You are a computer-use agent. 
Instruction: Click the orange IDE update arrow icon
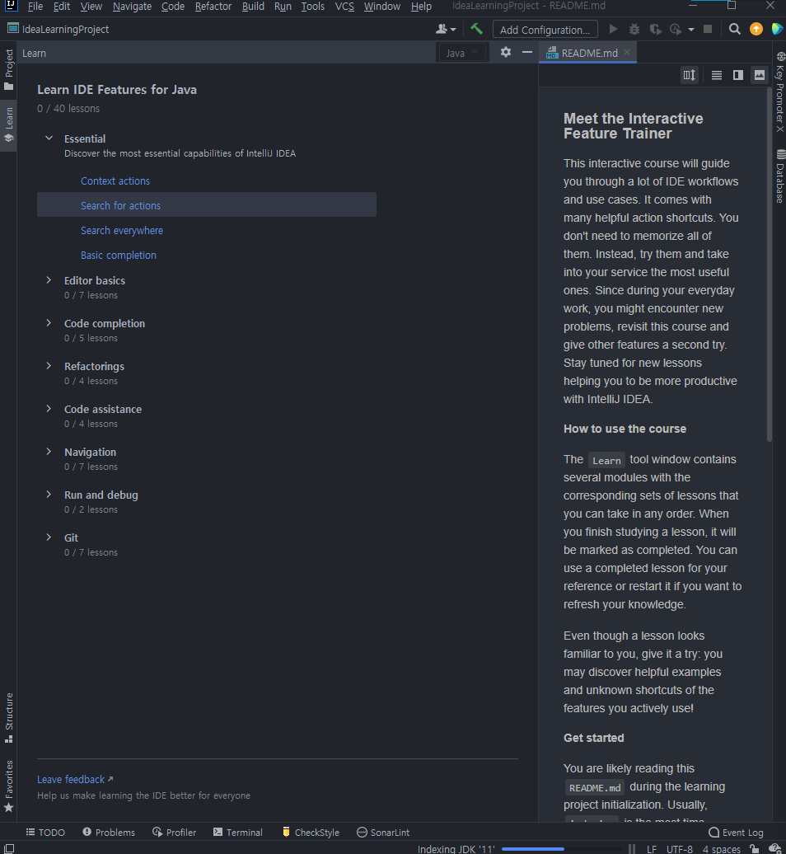click(x=756, y=29)
